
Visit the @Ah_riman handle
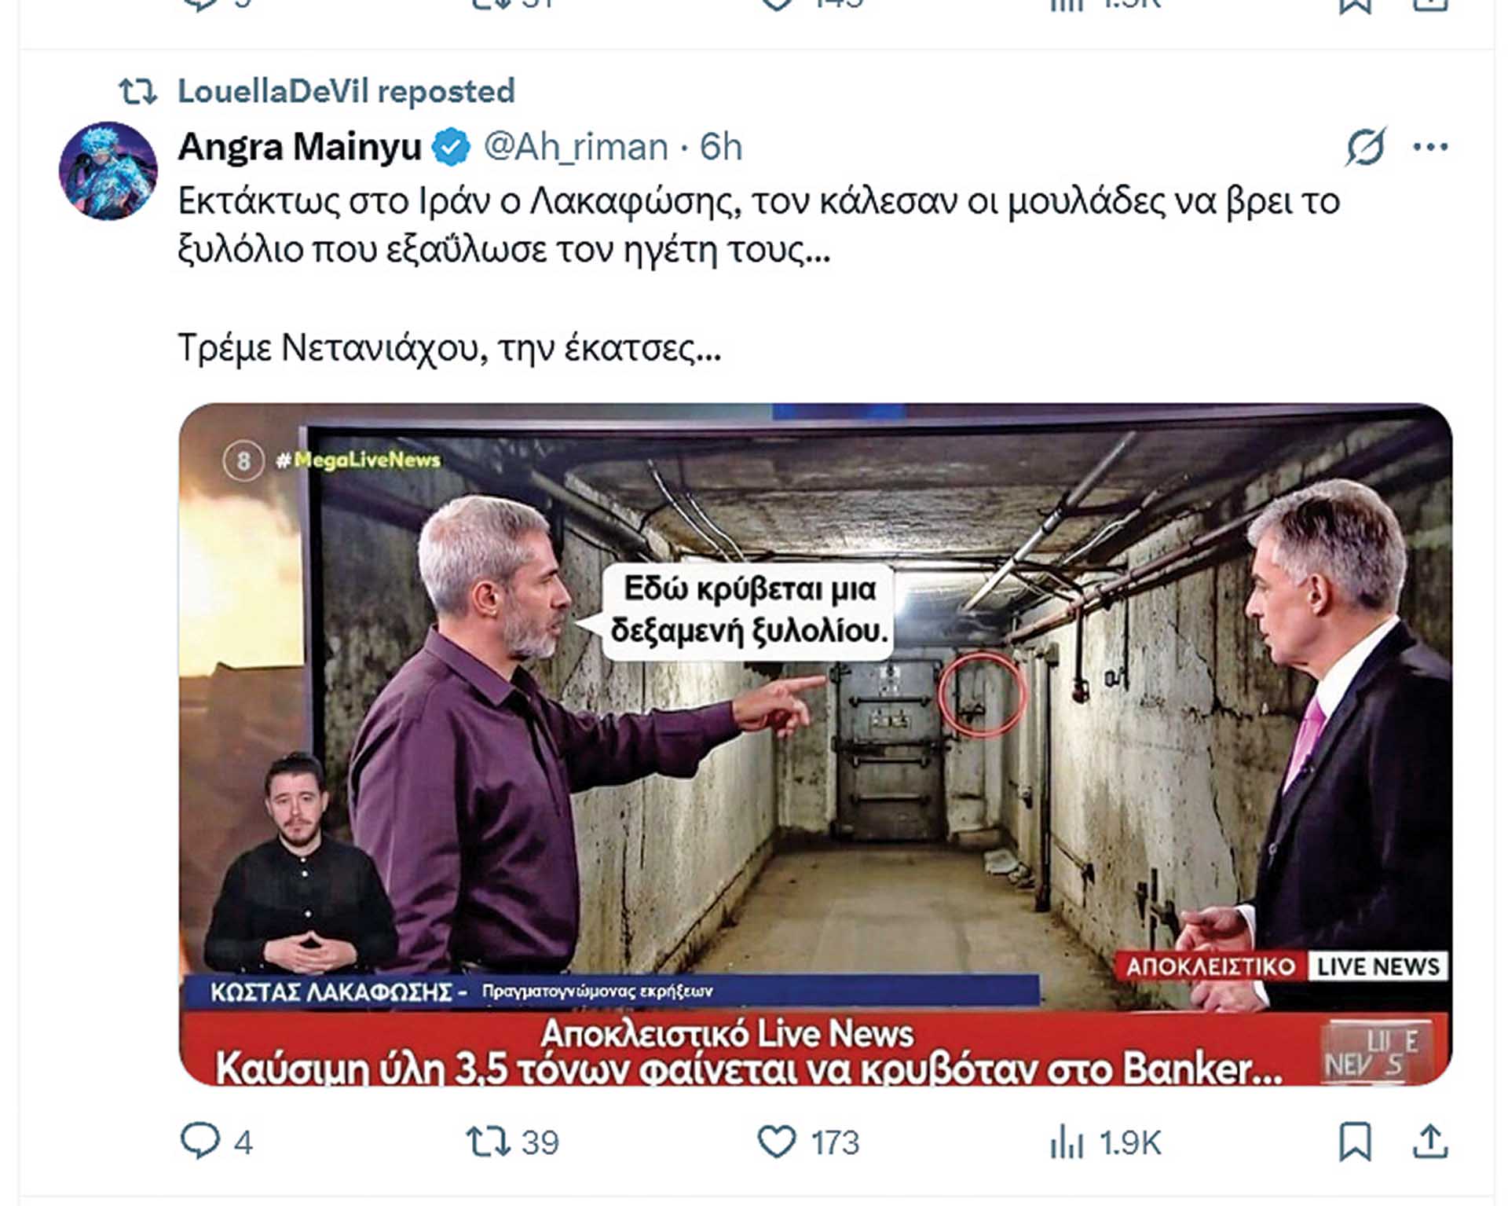click(575, 147)
